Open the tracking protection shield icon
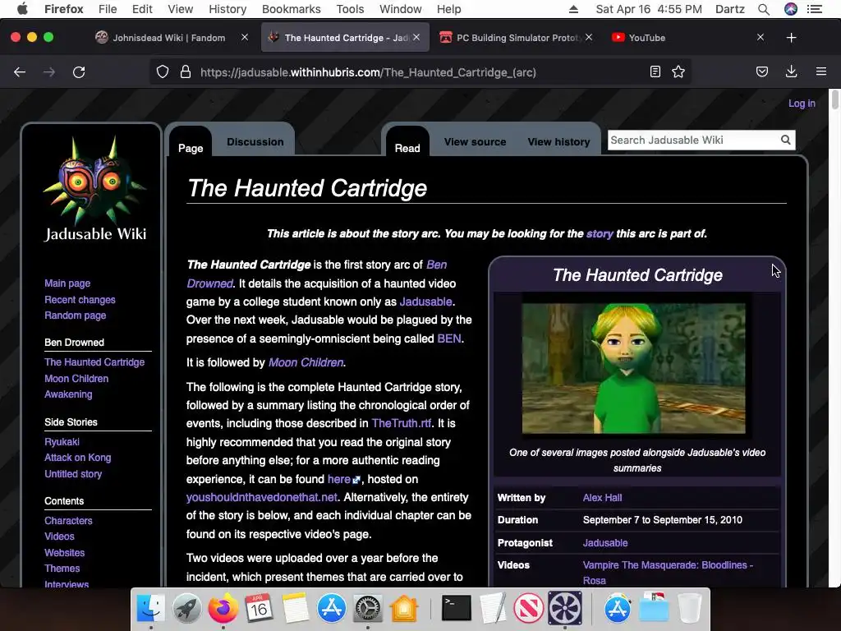Screen dimensions: 841x631 [163, 72]
